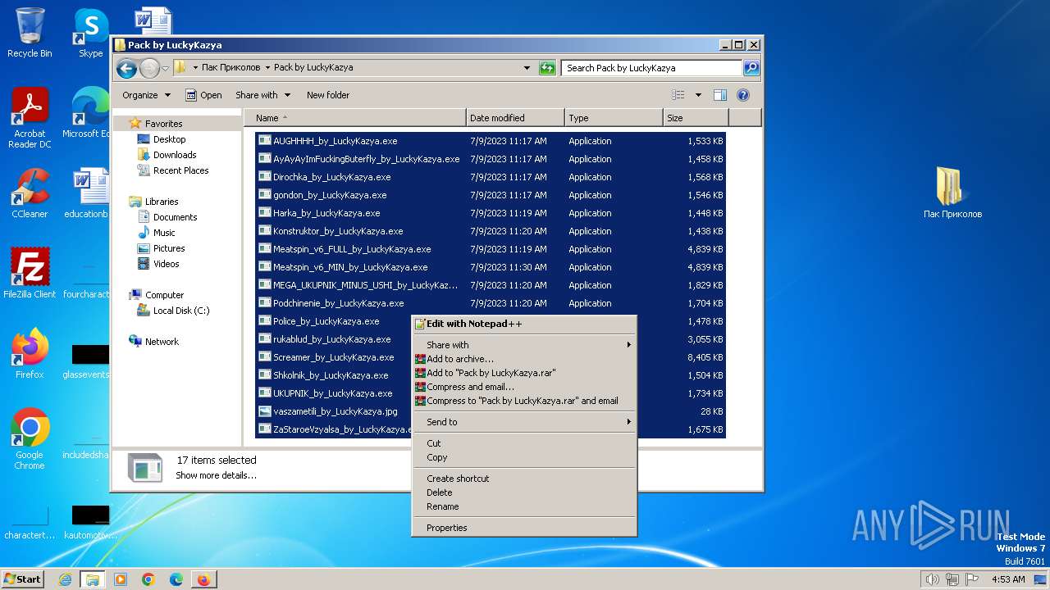Open the Share with context submenu
The height and width of the screenshot is (590, 1050).
point(524,345)
